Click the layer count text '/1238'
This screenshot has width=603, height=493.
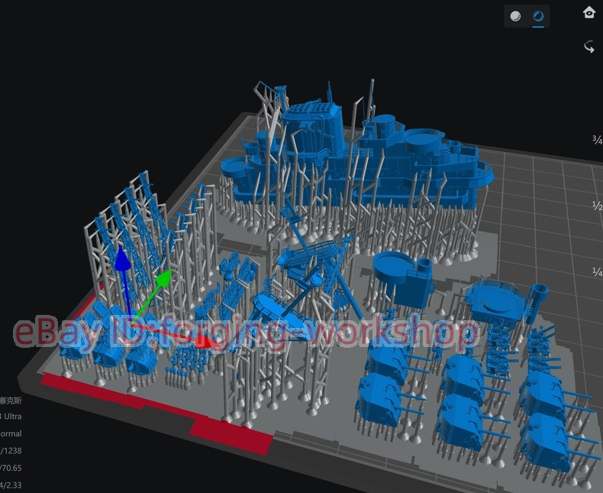coord(11,451)
